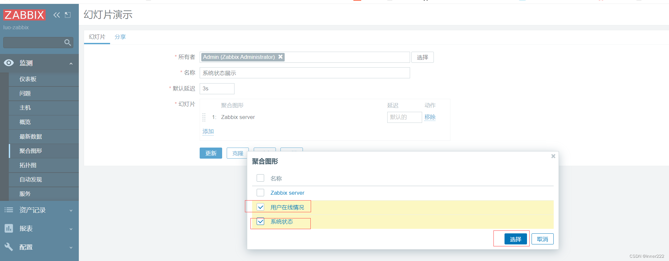Check the Zabbix server checkbox

pyautogui.click(x=260, y=192)
